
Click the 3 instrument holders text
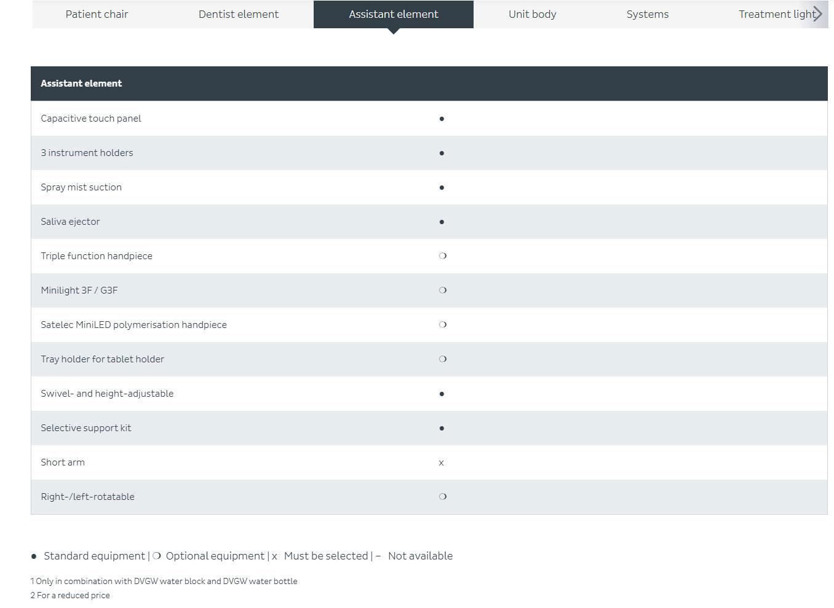(x=87, y=153)
